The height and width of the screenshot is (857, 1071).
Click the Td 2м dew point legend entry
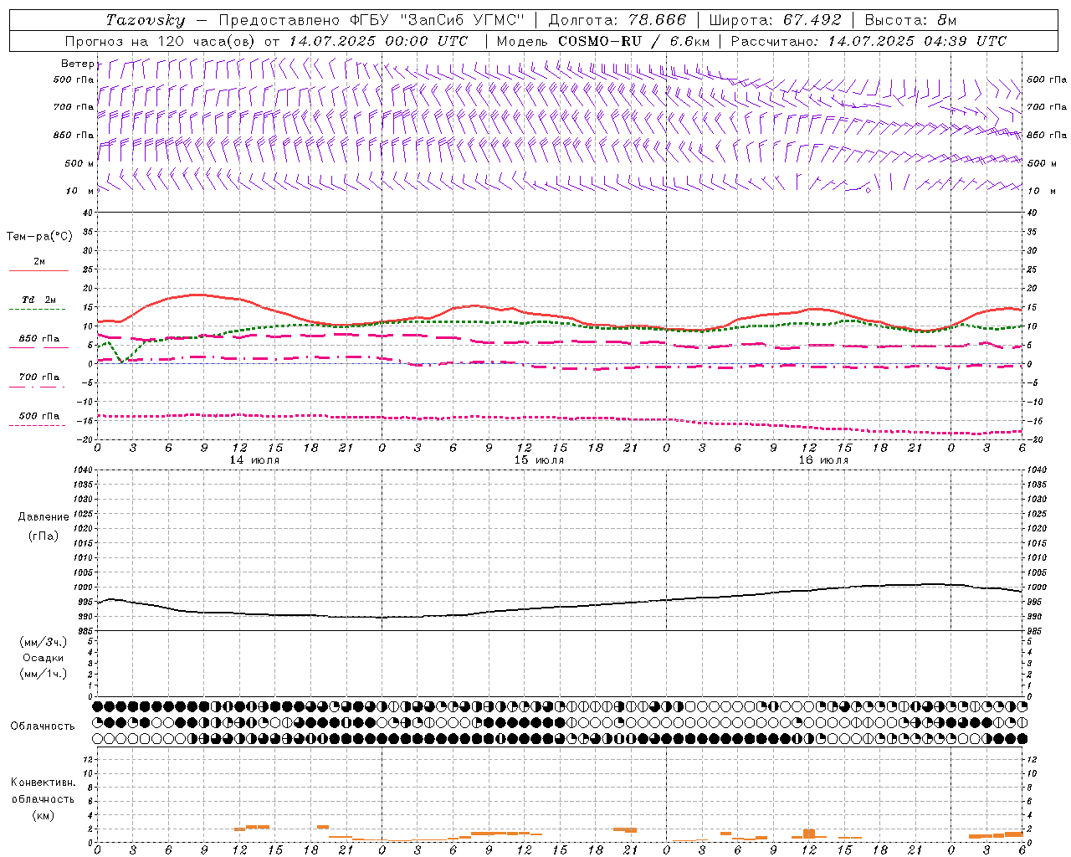coord(39,300)
